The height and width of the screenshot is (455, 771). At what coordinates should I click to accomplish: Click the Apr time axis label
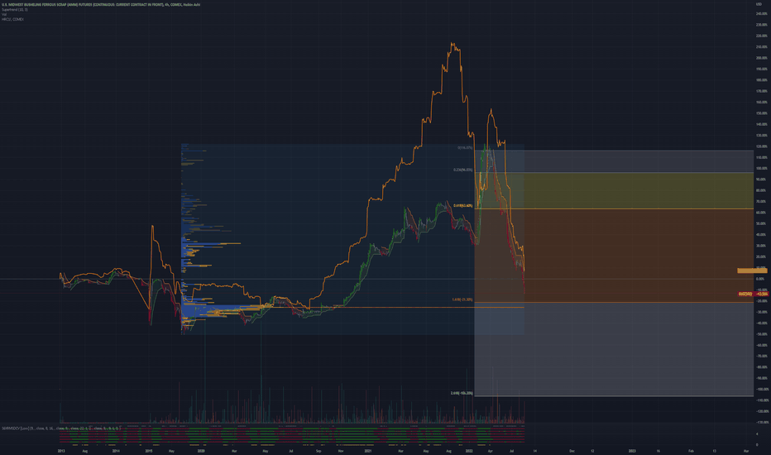(x=490, y=451)
